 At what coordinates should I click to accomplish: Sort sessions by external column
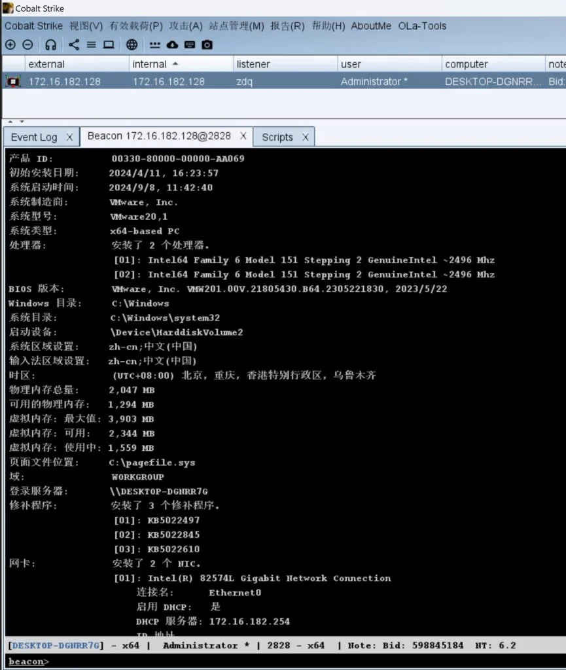pos(77,64)
